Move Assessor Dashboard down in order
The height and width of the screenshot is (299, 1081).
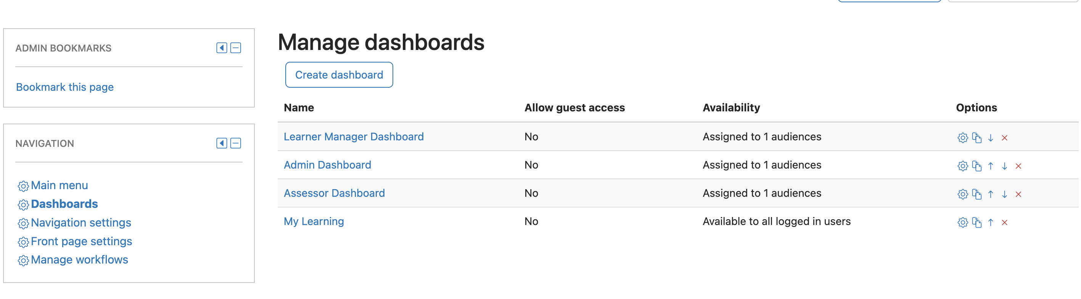pos(1004,194)
